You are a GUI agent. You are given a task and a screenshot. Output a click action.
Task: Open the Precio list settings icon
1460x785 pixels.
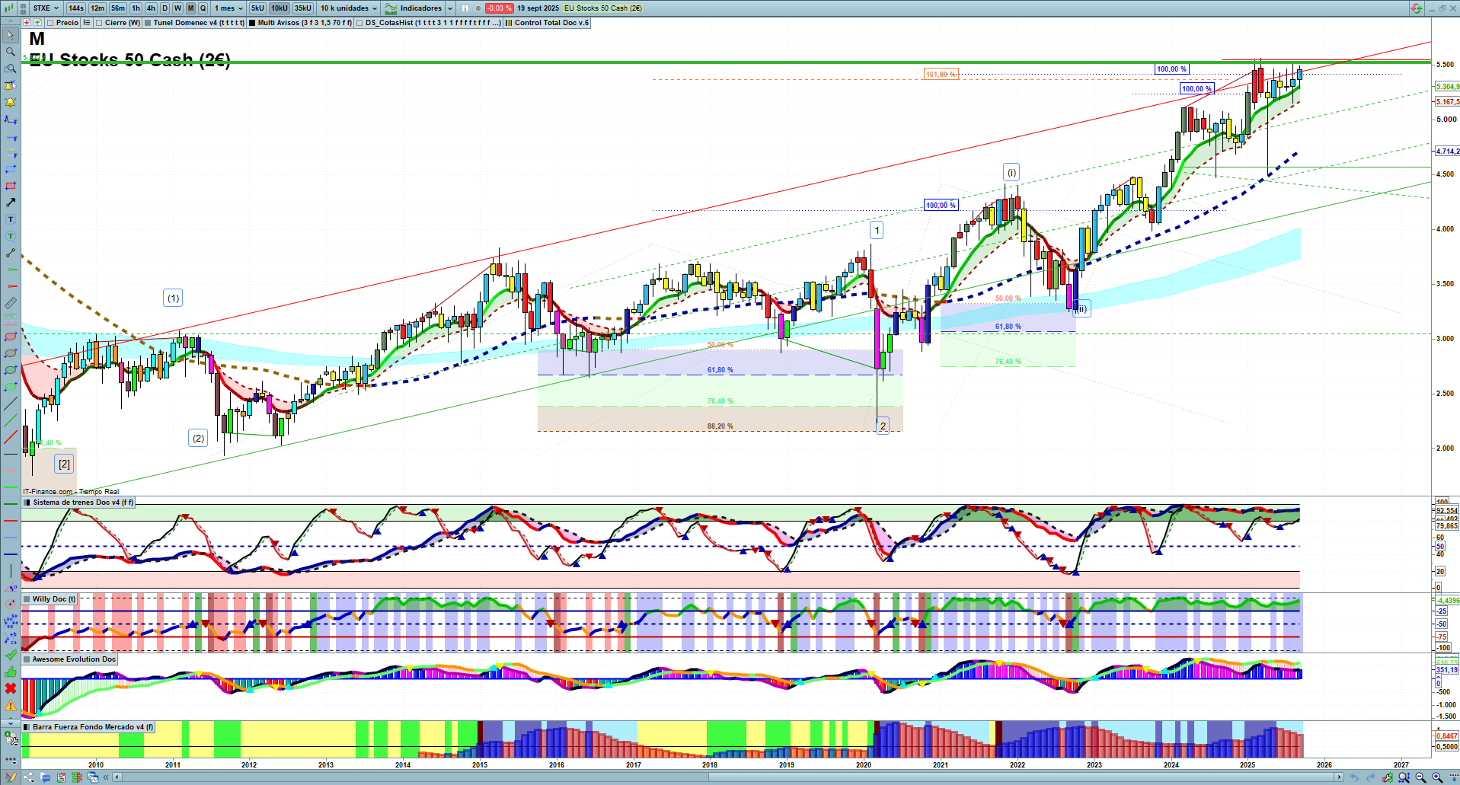87,23
